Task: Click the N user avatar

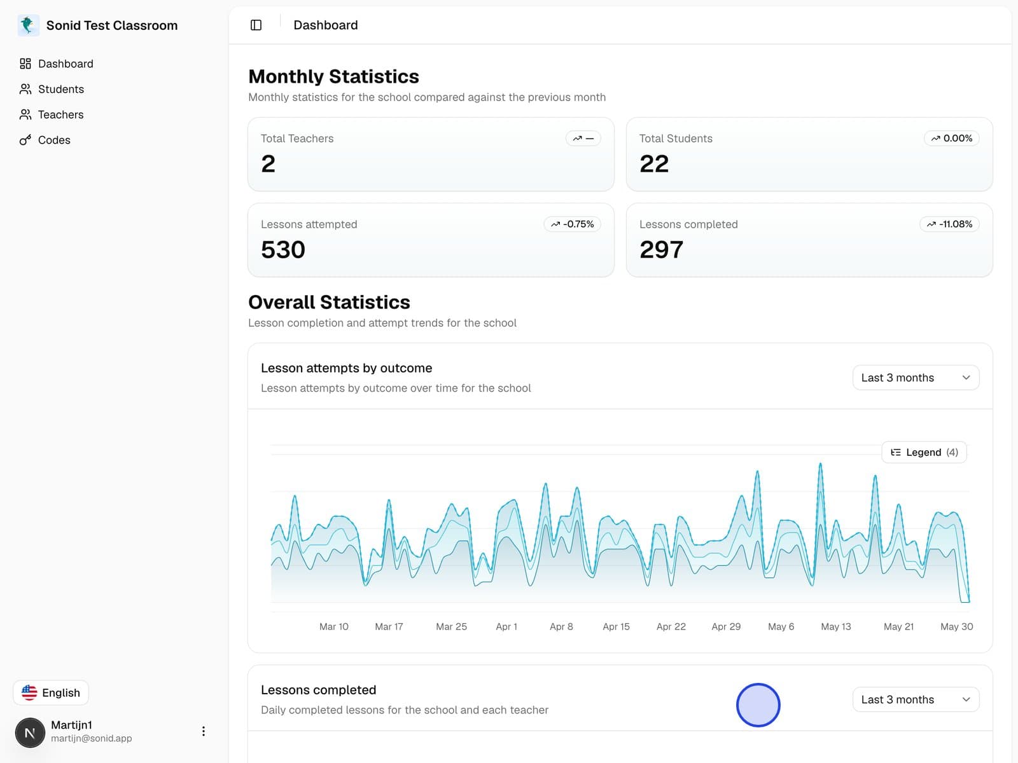Action: tap(30, 732)
